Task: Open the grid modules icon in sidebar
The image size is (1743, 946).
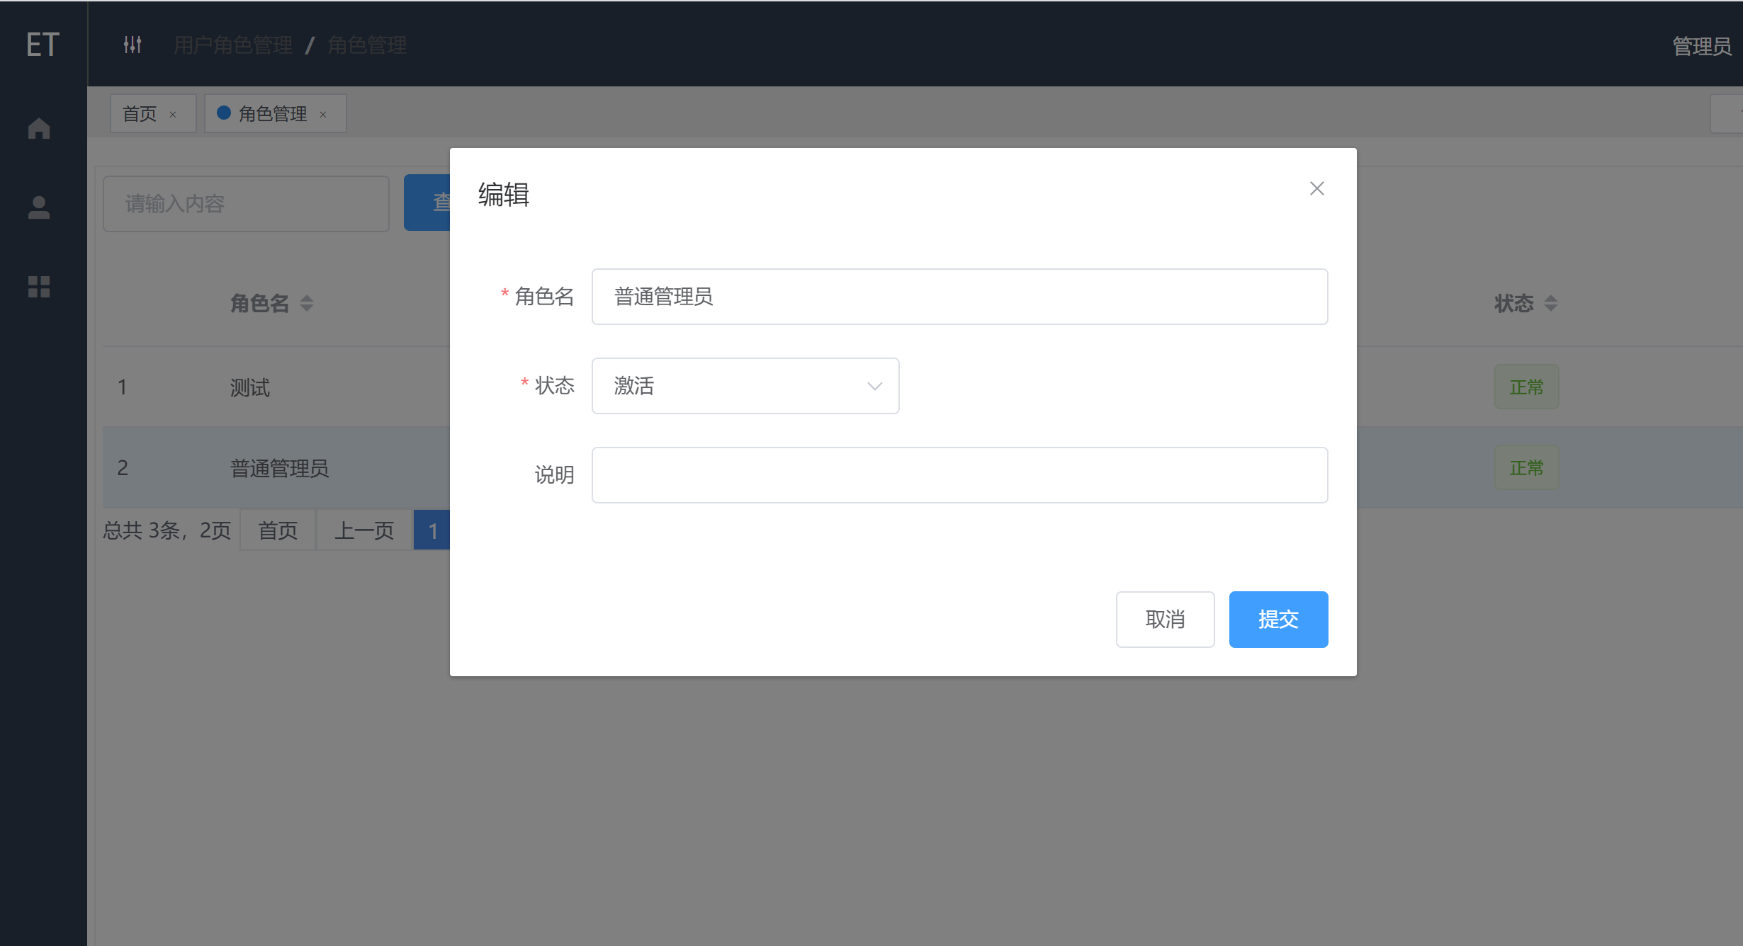Action: (x=39, y=287)
